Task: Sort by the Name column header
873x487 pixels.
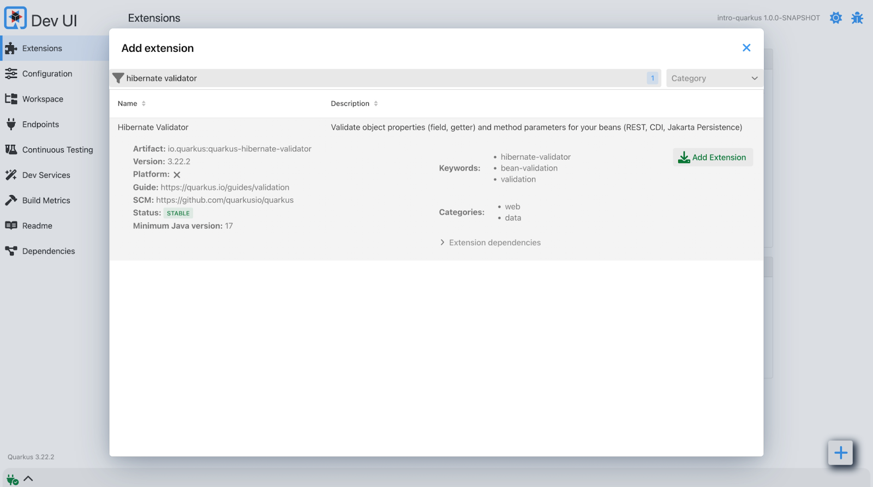Action: (x=127, y=104)
